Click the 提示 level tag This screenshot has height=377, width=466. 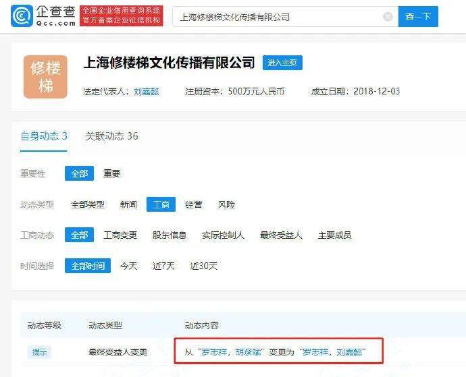pyautogui.click(x=40, y=352)
